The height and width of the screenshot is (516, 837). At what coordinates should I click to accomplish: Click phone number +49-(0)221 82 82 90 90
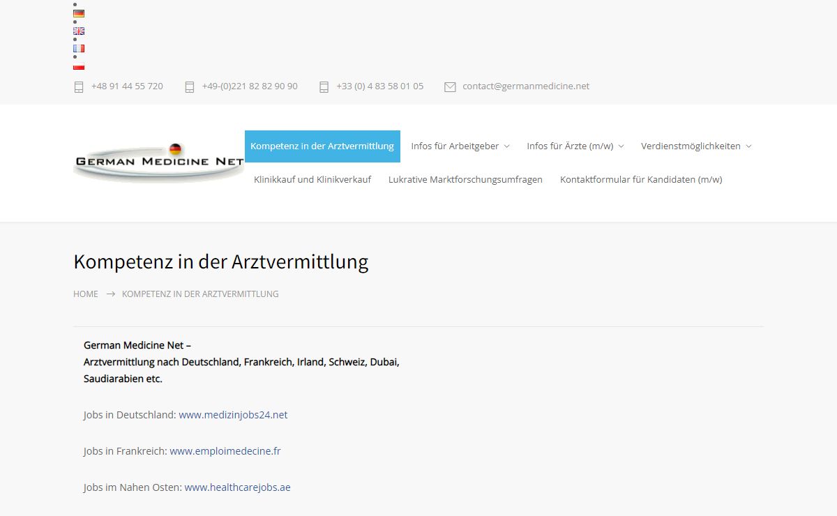[x=250, y=86]
